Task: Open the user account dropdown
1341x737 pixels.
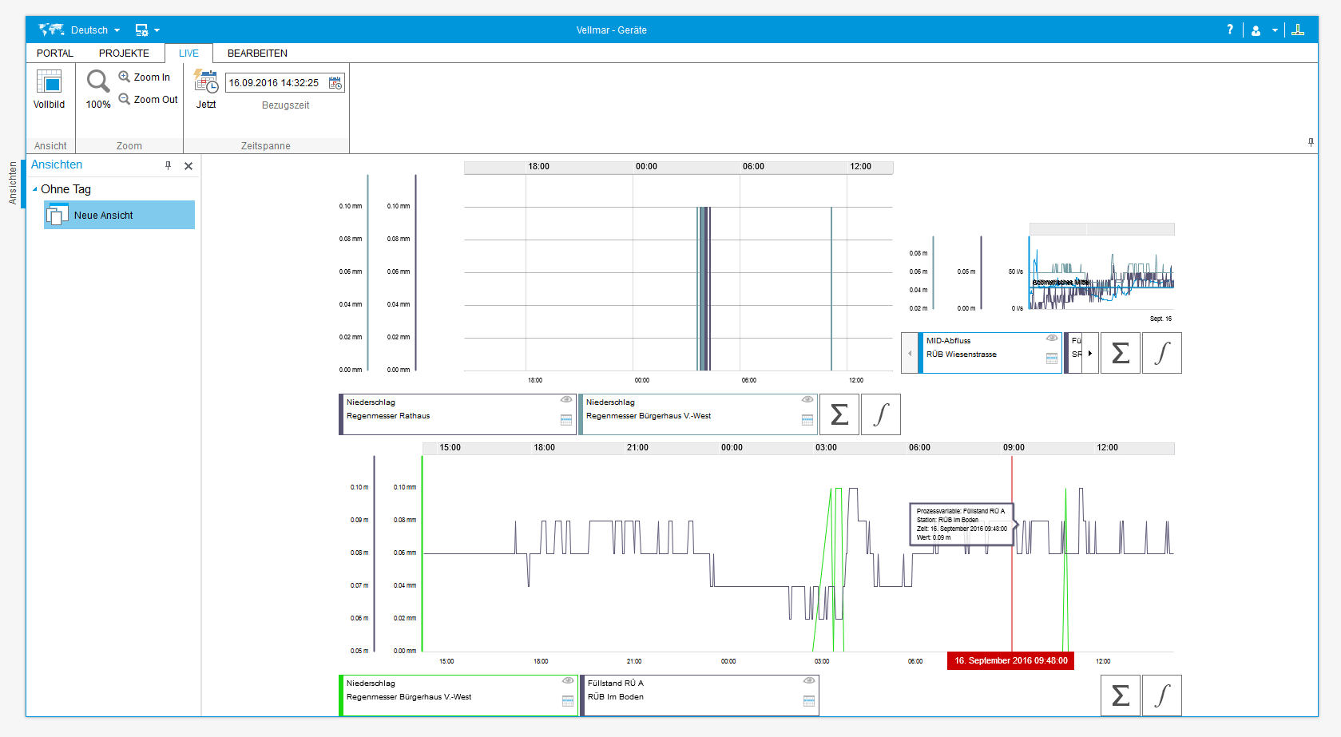Action: 1264,30
